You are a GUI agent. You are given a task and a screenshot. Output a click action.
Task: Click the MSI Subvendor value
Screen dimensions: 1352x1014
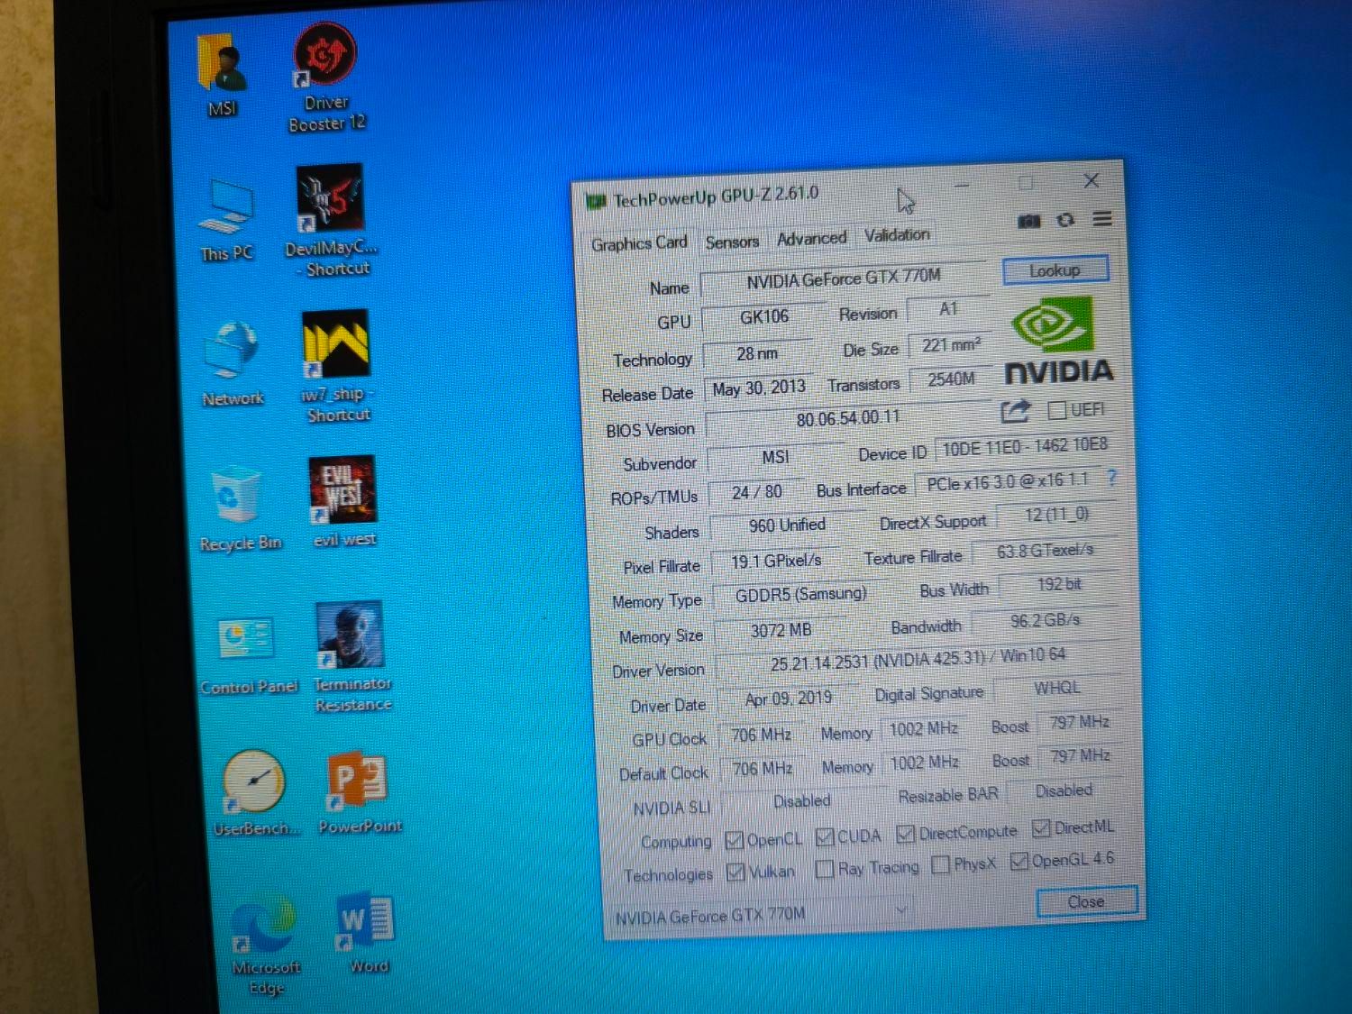[x=774, y=458]
